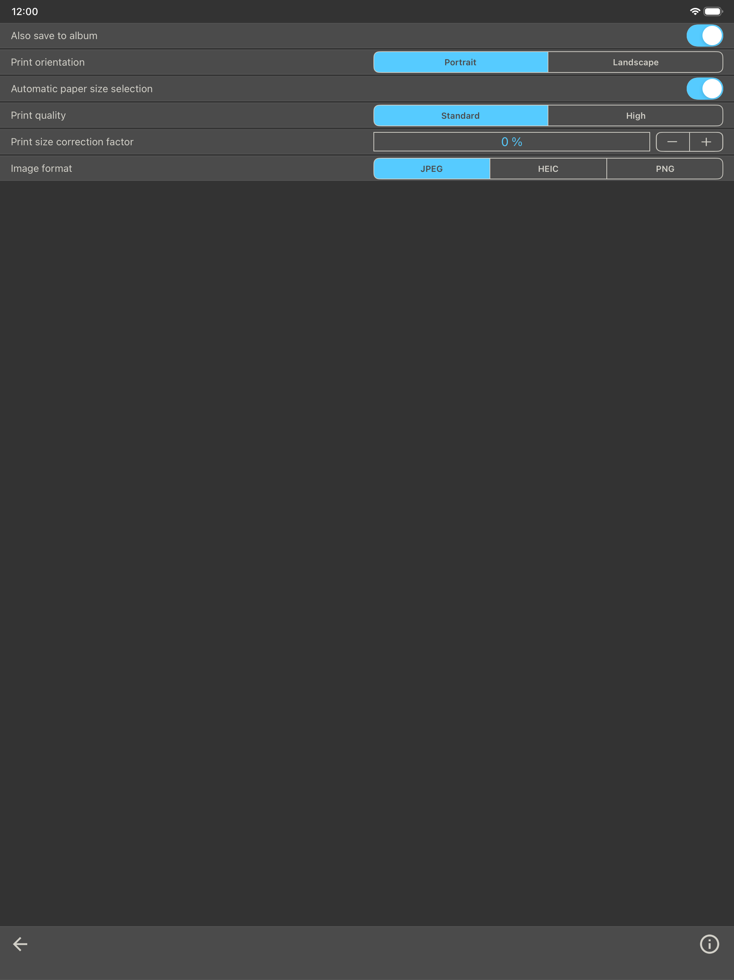This screenshot has height=980, width=734.
Task: Select Portrait print orientation
Action: tap(461, 62)
